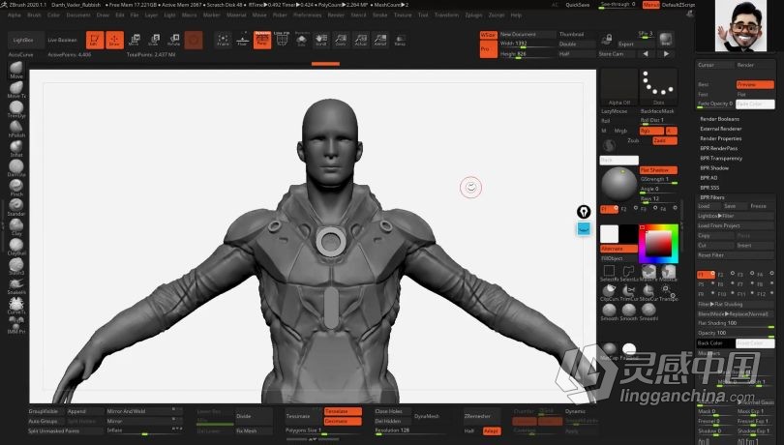Toggle the Adapt option near ZRemesher

(492, 430)
